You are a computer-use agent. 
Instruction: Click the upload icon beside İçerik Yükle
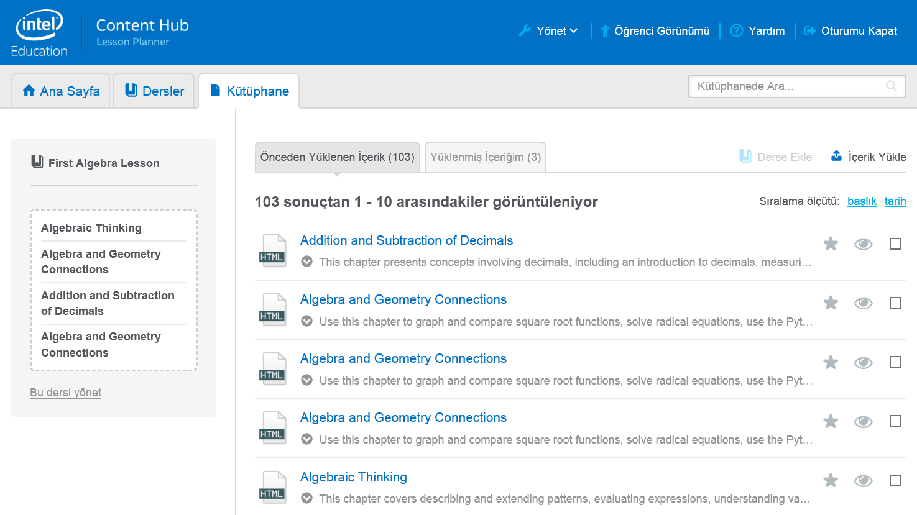837,156
